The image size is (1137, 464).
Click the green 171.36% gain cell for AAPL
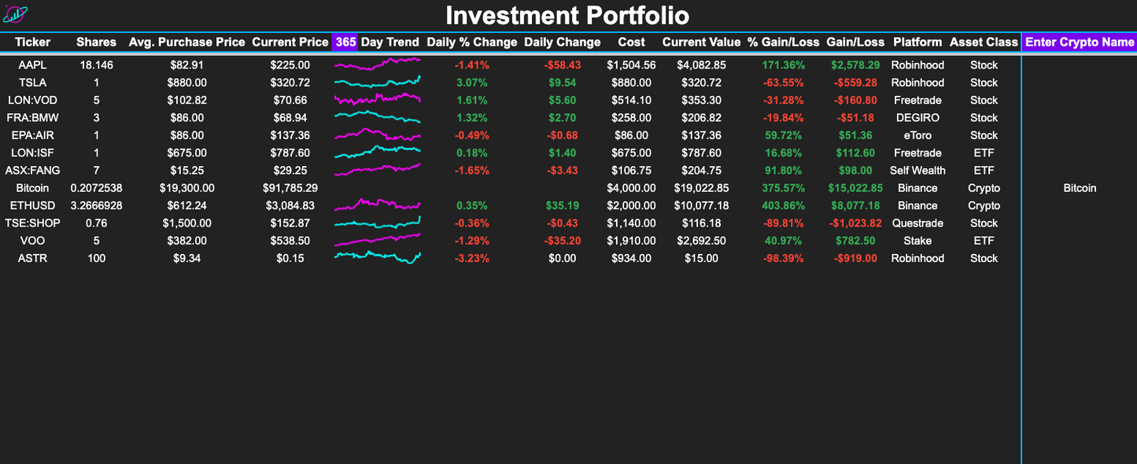pos(783,64)
